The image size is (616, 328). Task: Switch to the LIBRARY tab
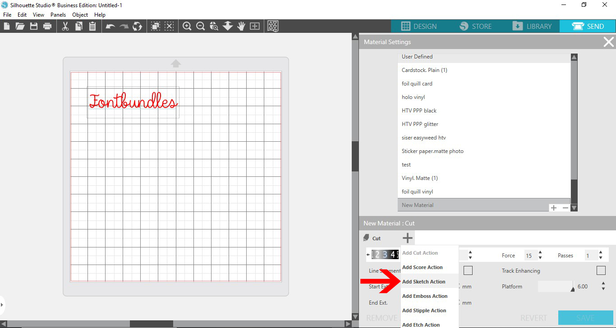pyautogui.click(x=532, y=26)
